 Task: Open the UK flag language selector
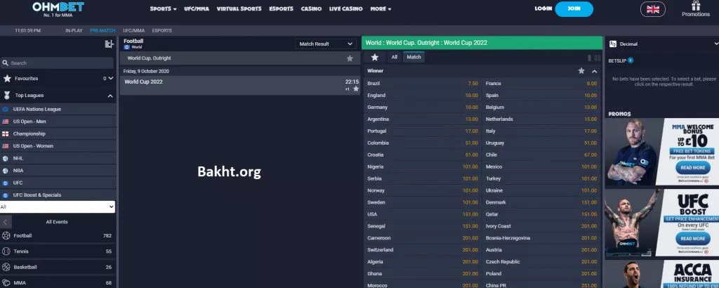coord(653,9)
